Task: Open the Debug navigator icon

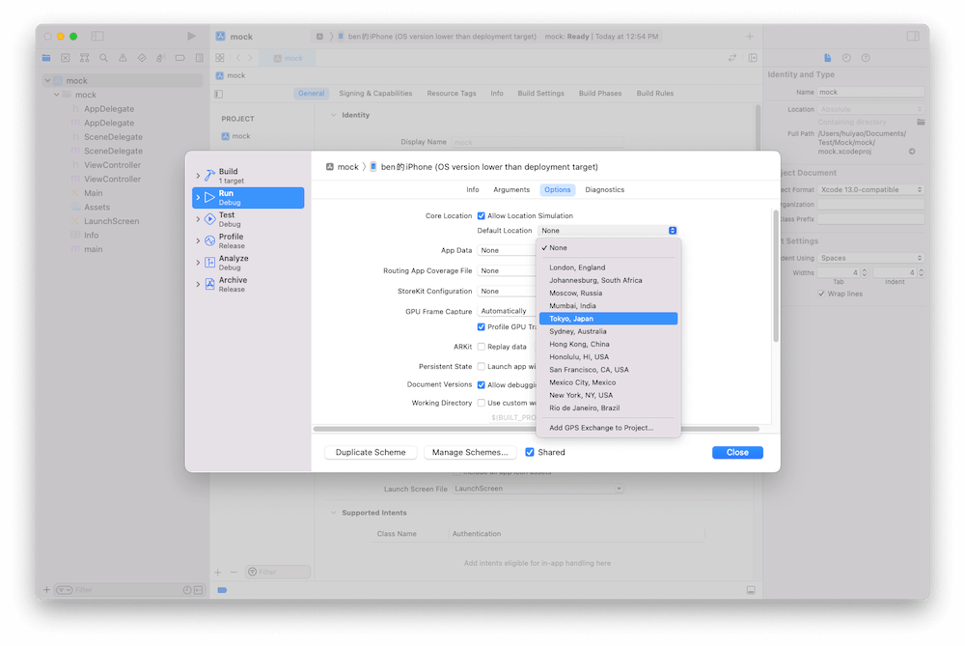Action: tap(160, 58)
